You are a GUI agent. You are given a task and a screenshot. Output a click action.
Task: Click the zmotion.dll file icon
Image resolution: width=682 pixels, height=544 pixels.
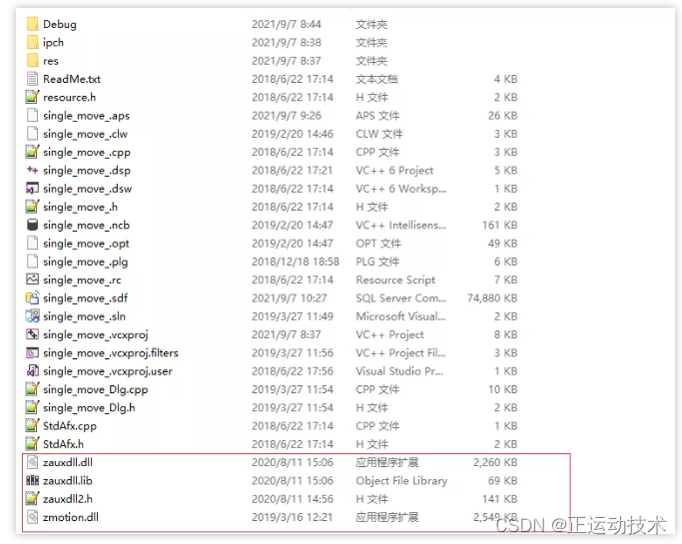click(33, 517)
